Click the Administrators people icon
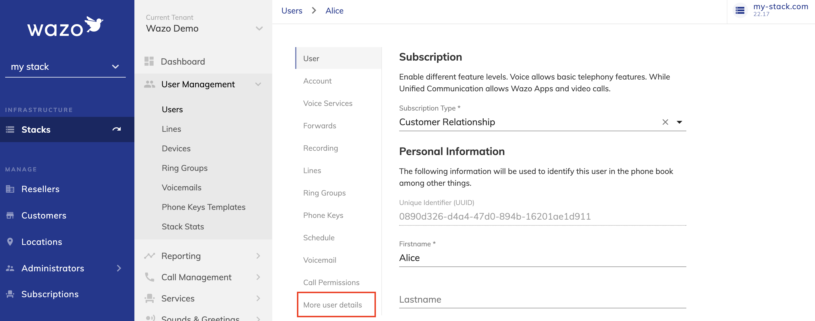815x321 pixels. click(10, 268)
